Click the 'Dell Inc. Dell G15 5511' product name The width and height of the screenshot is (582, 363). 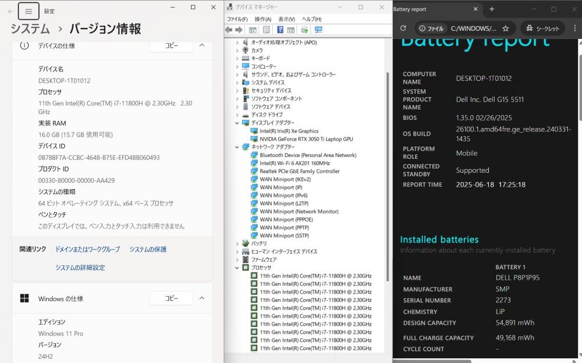(x=489, y=99)
